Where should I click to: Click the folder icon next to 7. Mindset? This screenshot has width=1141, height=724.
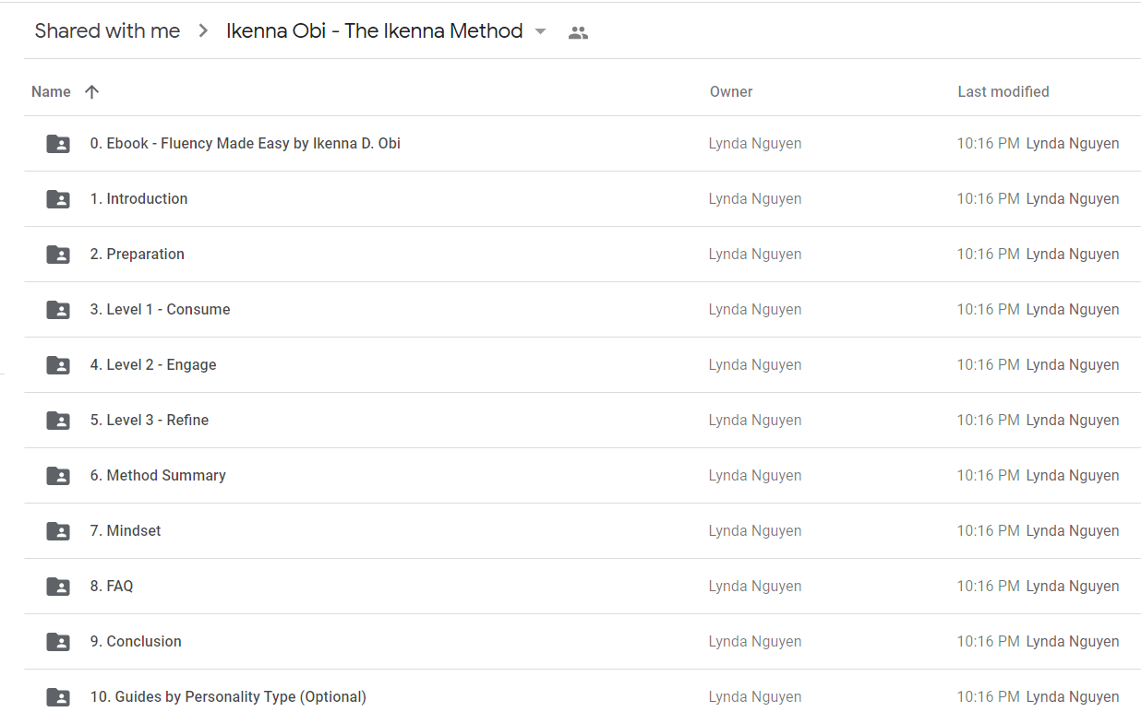(58, 531)
